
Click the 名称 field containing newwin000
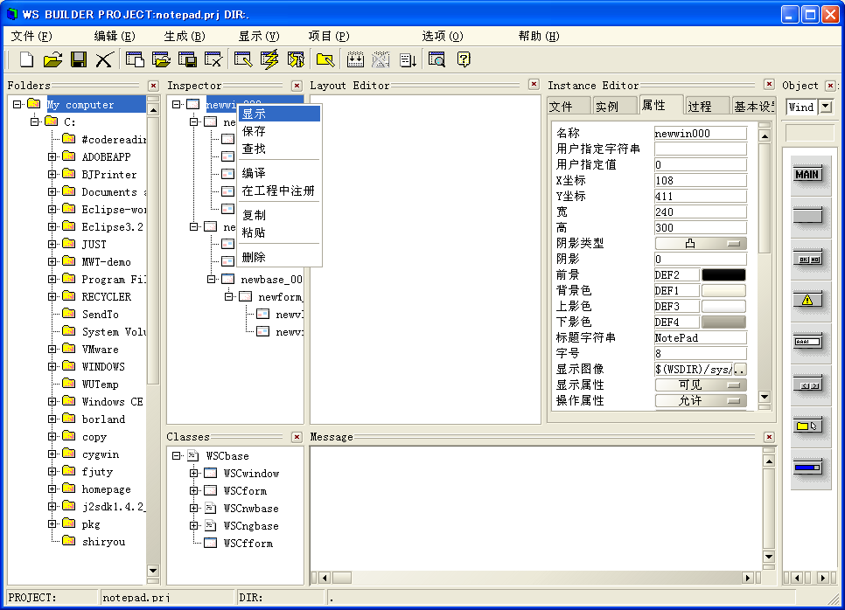[x=701, y=133]
